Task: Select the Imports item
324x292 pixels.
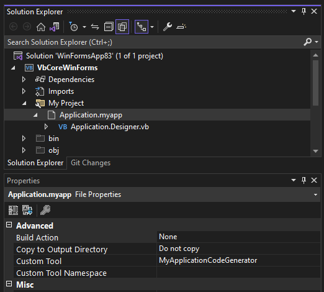Action: pyautogui.click(x=61, y=91)
